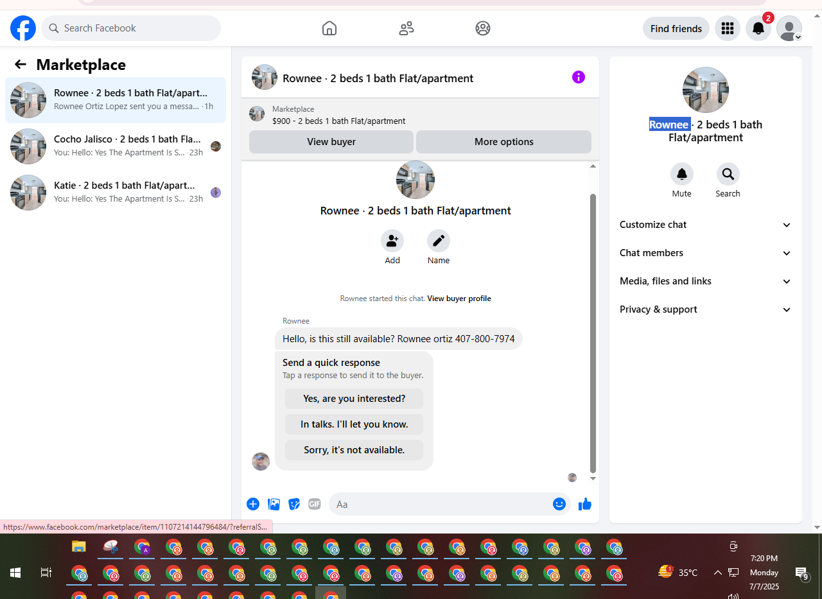The width and height of the screenshot is (822, 599).
Task: Send quick response 'Yes, are you interested?'
Action: [x=354, y=399]
